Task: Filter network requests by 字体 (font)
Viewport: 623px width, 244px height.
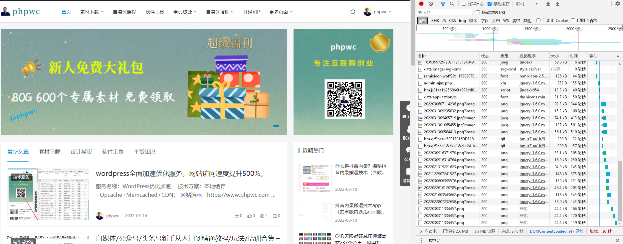Action: (x=485, y=21)
